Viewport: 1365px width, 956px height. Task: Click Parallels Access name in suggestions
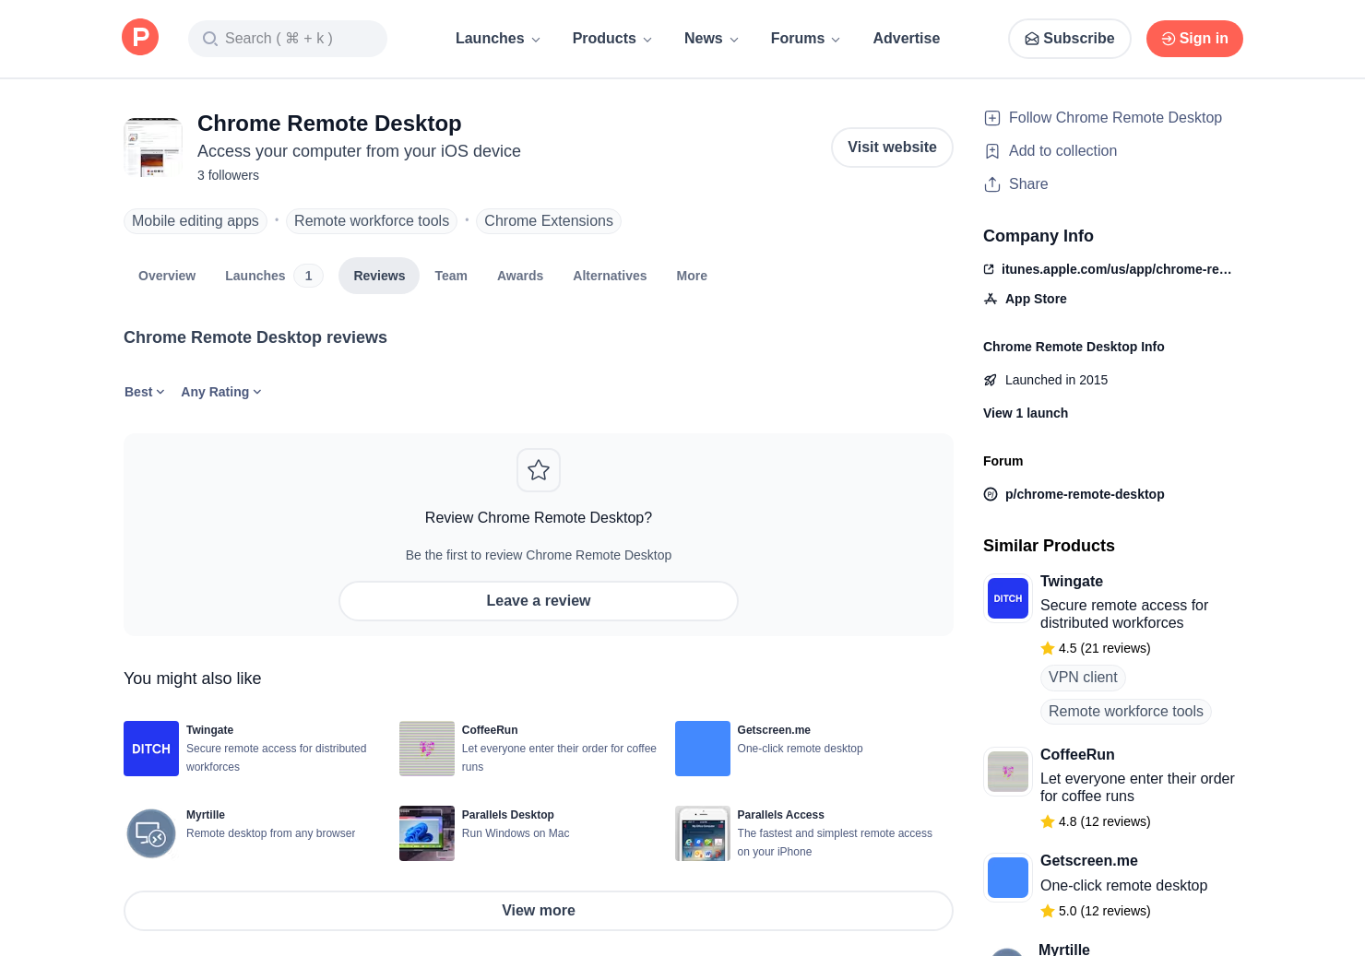[781, 815]
